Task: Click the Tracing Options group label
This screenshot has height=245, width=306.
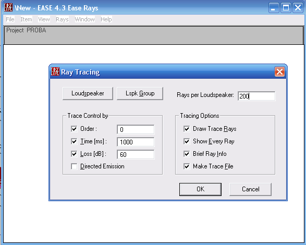Action: 200,116
